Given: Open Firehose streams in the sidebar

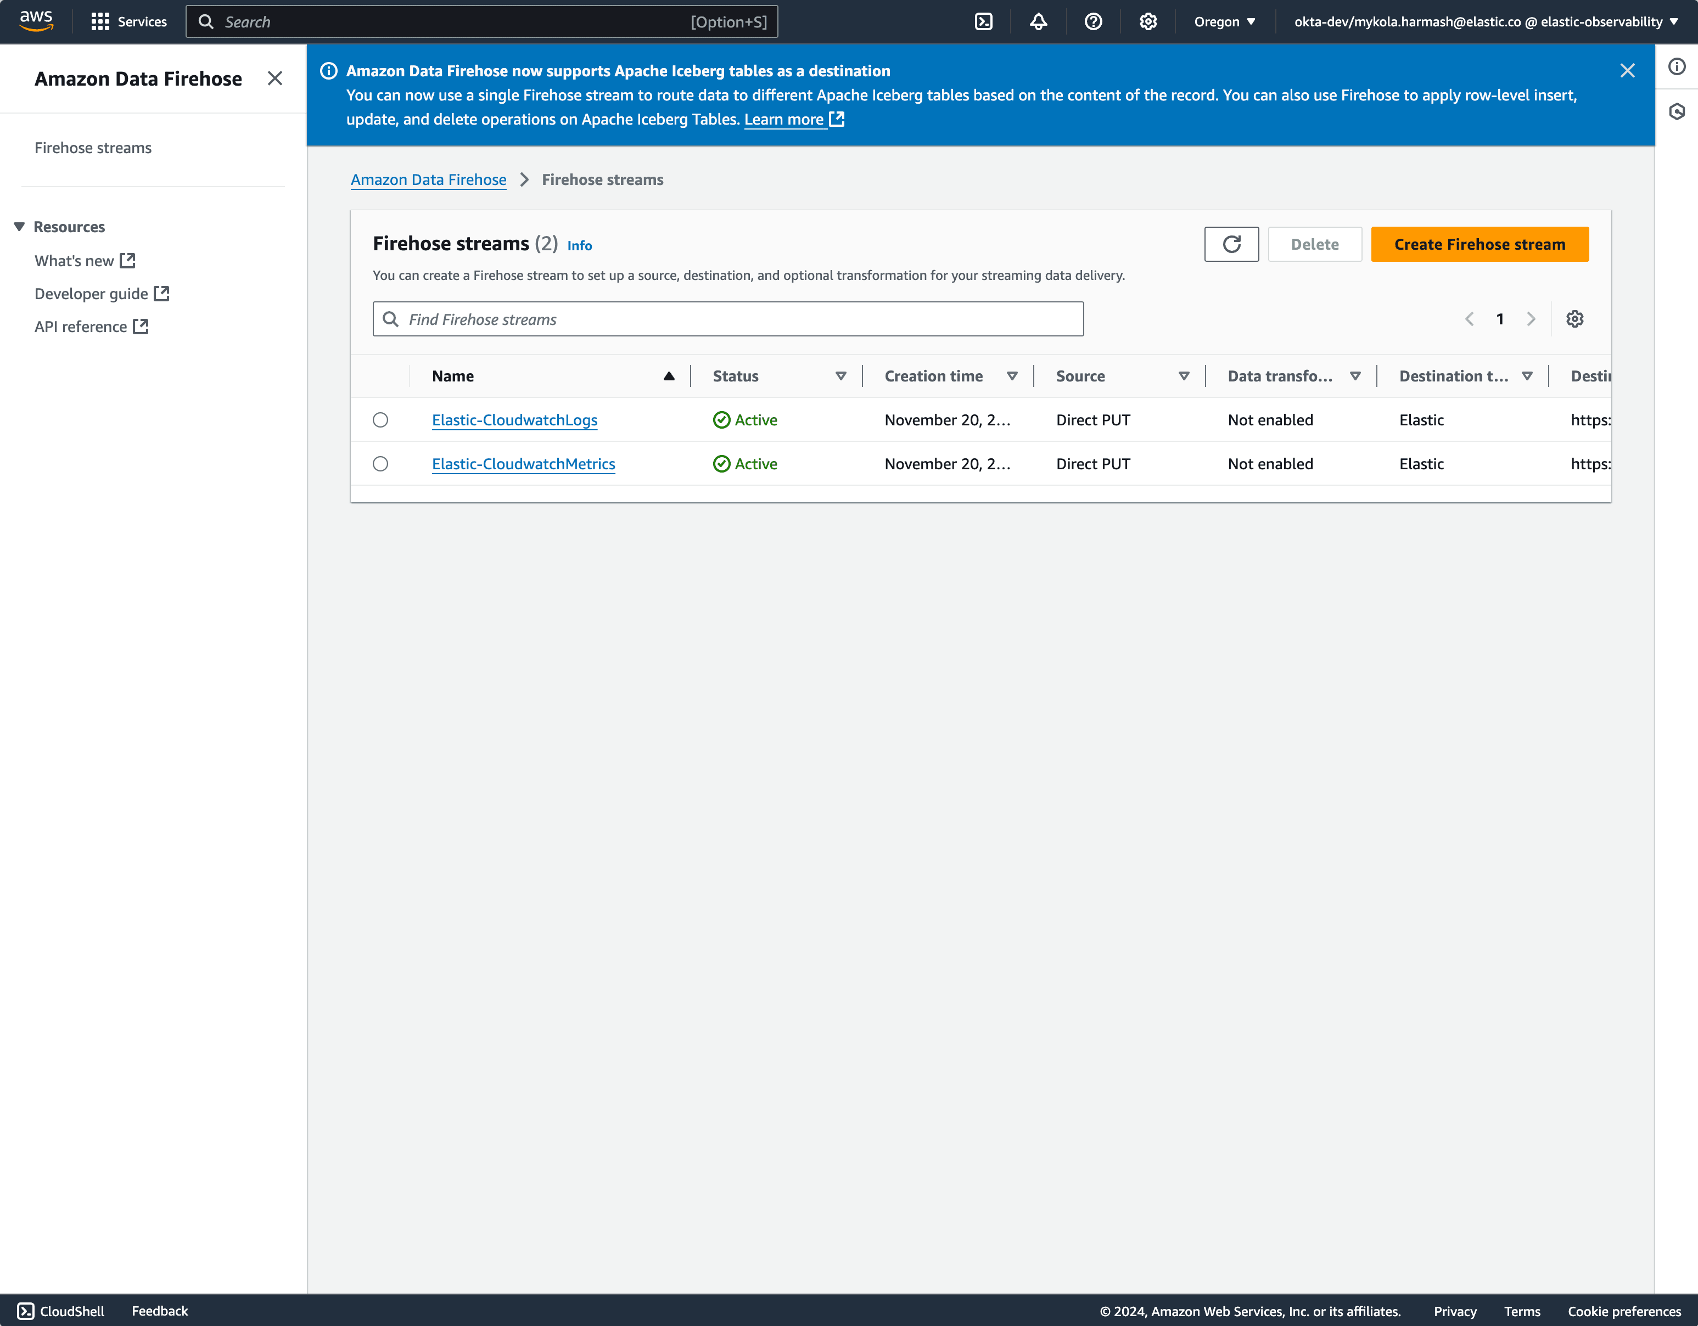Looking at the screenshot, I should click(x=93, y=148).
